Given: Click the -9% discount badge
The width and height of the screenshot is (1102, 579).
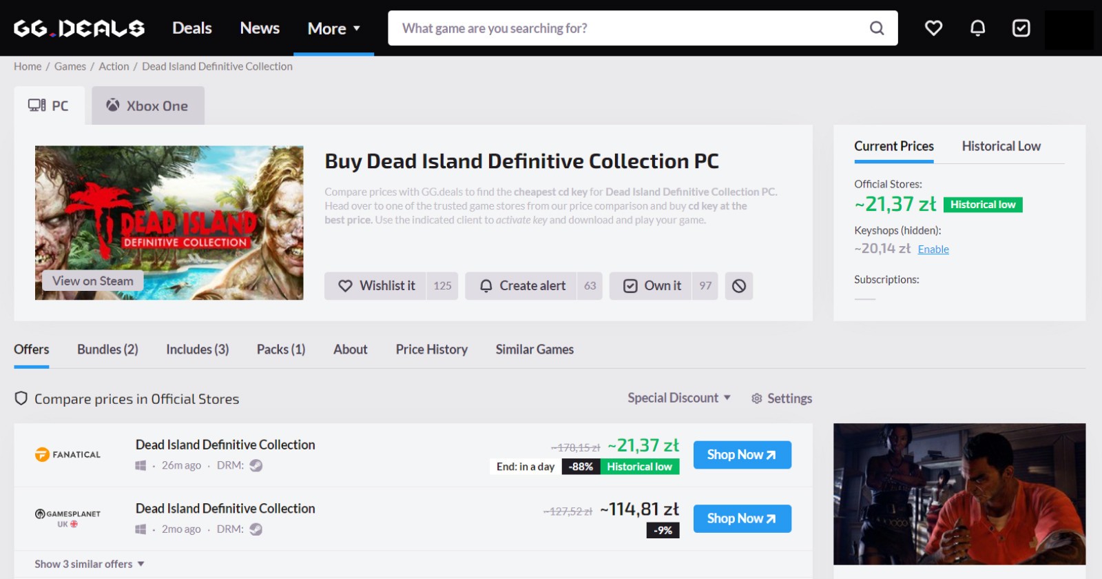Looking at the screenshot, I should point(663,530).
